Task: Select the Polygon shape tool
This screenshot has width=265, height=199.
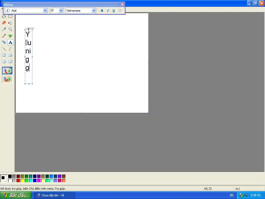Action: (x=10, y=55)
